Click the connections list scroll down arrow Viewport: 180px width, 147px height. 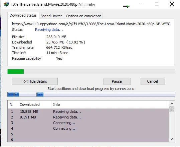tap(172, 139)
